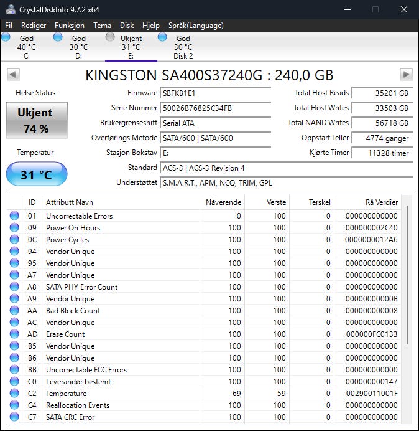Go to next disk with right arrow

(x=406, y=75)
